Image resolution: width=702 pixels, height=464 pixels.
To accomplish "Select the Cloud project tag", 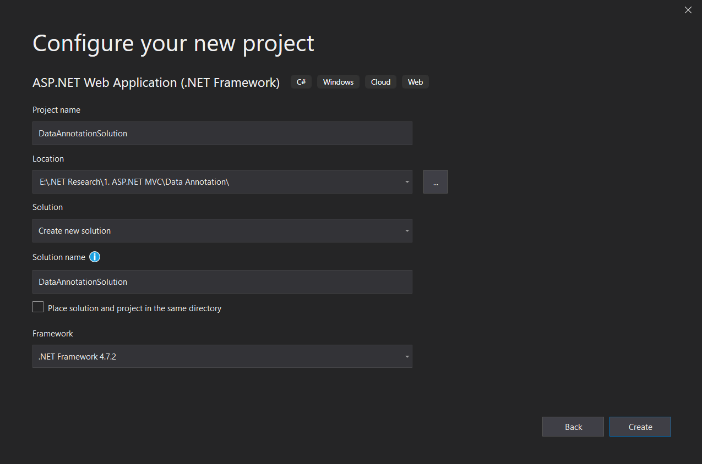I will point(380,81).
